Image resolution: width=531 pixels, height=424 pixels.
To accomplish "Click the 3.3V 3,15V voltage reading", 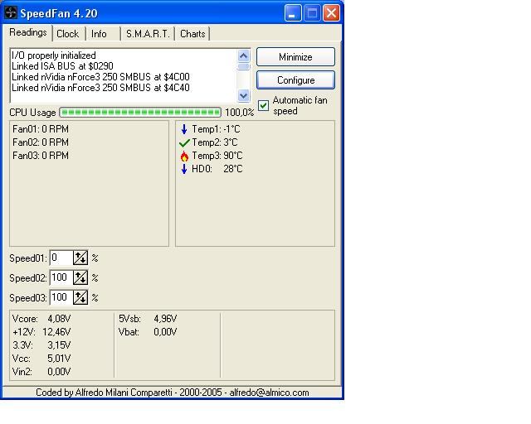I will point(41,344).
